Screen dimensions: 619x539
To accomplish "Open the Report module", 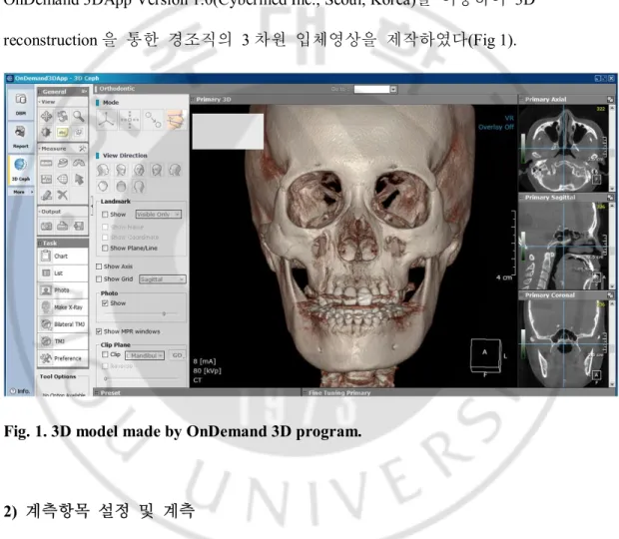I will [x=21, y=137].
